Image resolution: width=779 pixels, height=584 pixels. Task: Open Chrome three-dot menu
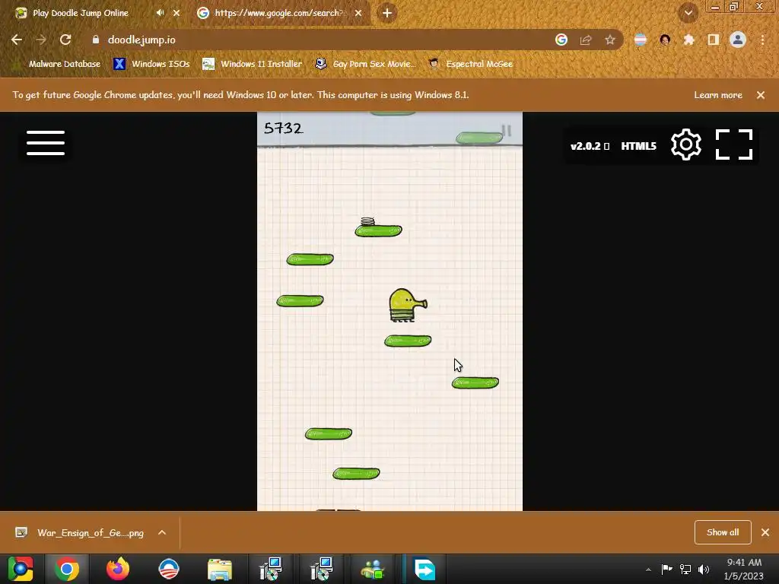point(762,40)
